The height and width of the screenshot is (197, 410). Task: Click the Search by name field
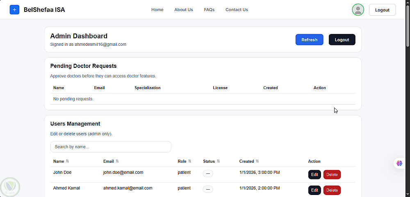pos(111,147)
